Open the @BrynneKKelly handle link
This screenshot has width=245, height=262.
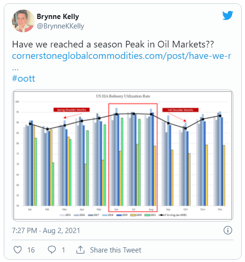(x=60, y=26)
